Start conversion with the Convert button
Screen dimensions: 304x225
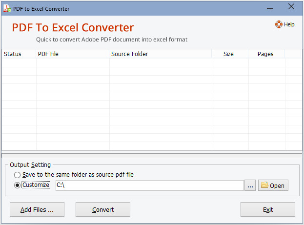(x=103, y=209)
